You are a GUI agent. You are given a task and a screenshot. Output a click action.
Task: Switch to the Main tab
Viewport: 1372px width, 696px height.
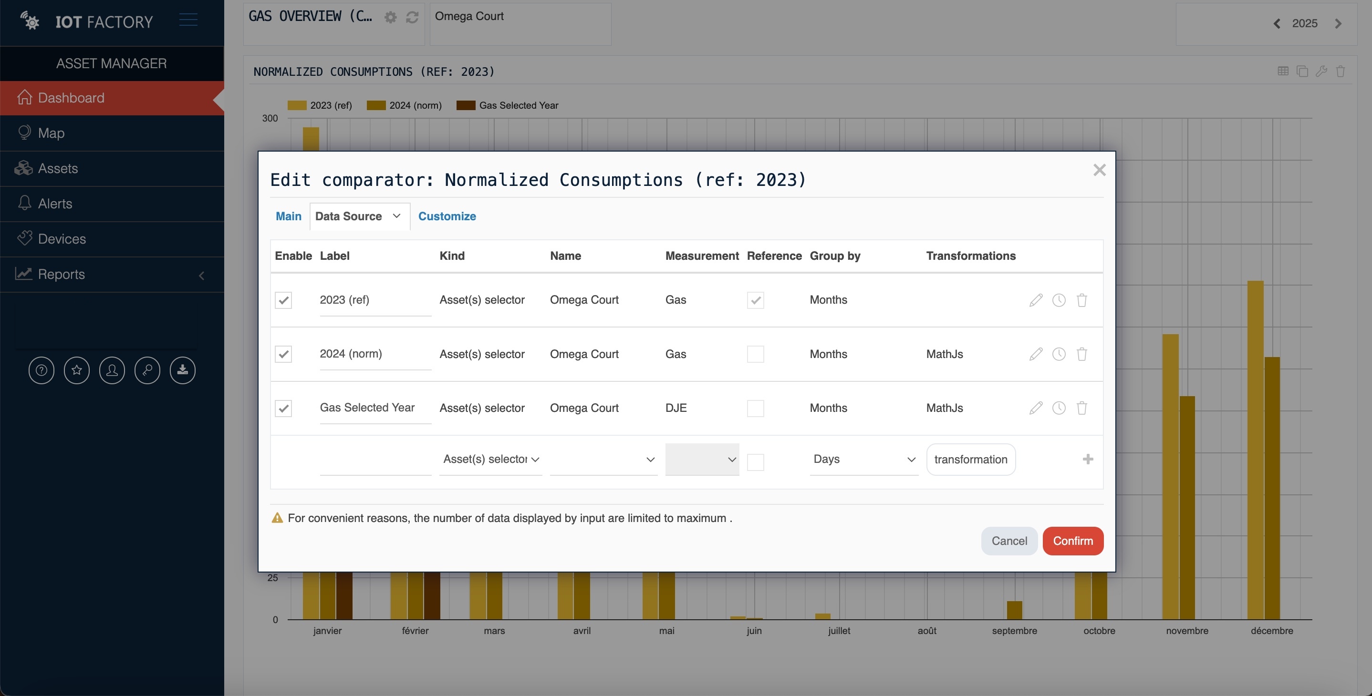[x=288, y=216]
